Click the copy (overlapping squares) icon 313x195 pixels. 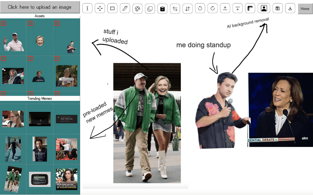150,8
